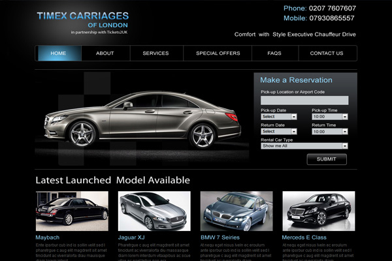Click the 'Latest Launched Model Available' heading
Viewport: 392px width, 261px height.
[x=113, y=180]
